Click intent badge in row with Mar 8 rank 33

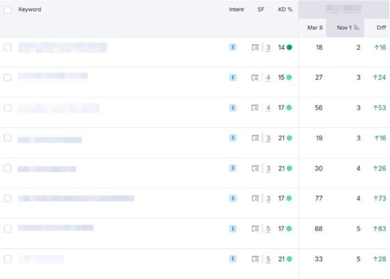coord(233,258)
